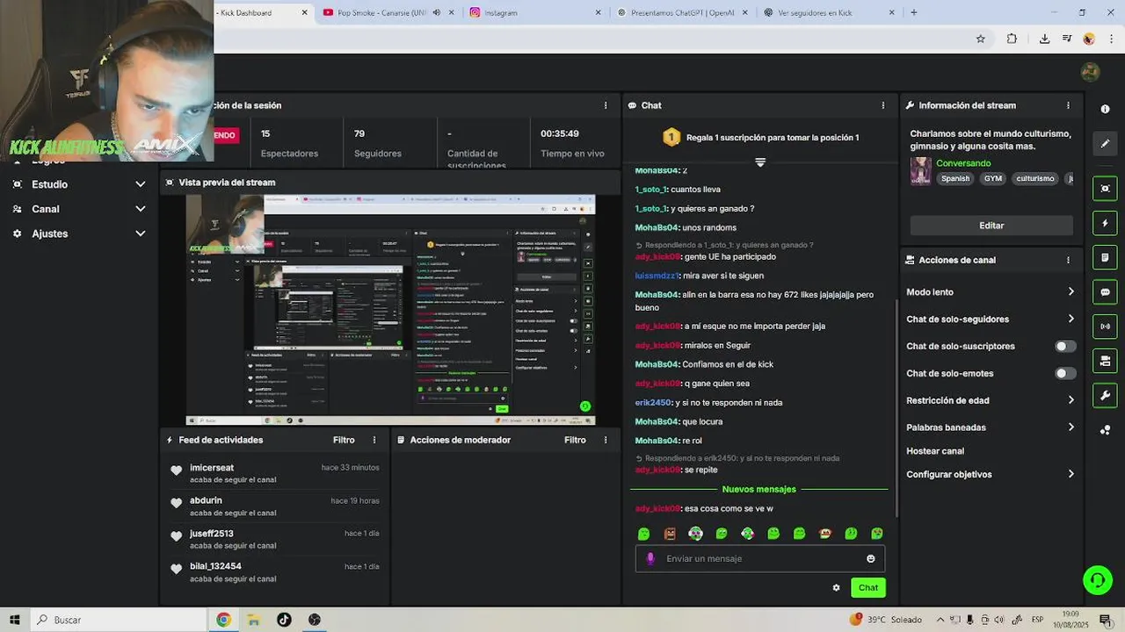Toggle the channel actions widget icon
Screen dimensions: 1125x632
(x=1105, y=361)
